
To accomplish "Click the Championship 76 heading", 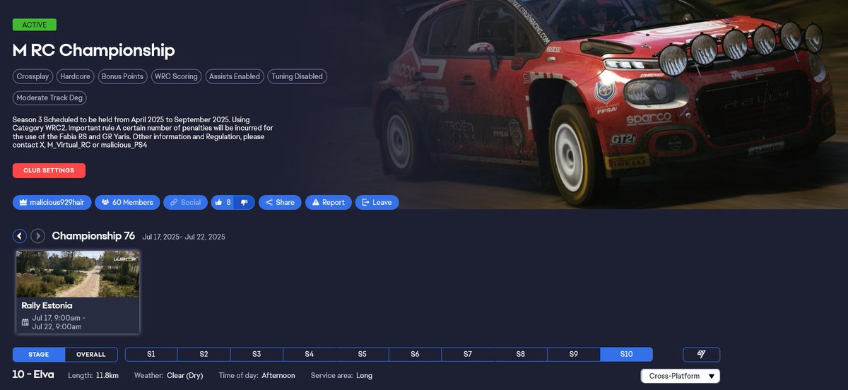I will tap(93, 236).
